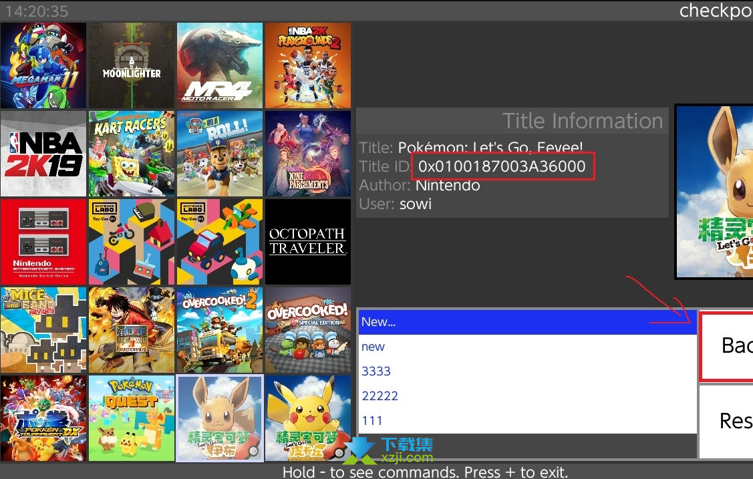Select the "22222" backup entry
This screenshot has height=479, width=753.
tap(527, 396)
